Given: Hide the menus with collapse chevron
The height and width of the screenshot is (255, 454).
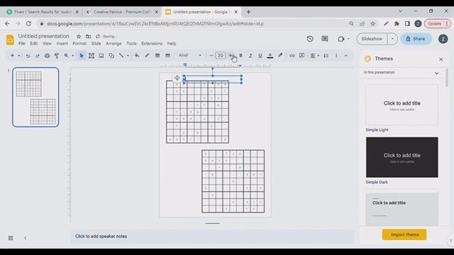Looking at the screenshot, I should (x=346, y=55).
